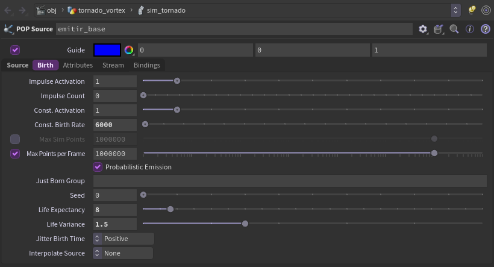Screen dimensions: 494x267
Task: Disable the Max Points per Frame checkbox
Action: (15, 154)
